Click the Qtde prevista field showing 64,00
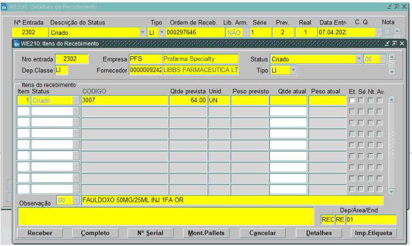Viewport: 412px width, 246px height. (187, 100)
